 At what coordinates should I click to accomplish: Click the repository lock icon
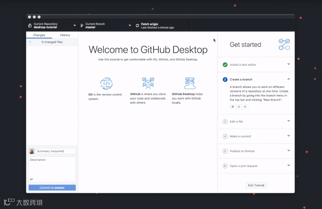pos(30,26)
